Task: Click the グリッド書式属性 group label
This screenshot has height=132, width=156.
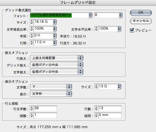Action: [18, 10]
